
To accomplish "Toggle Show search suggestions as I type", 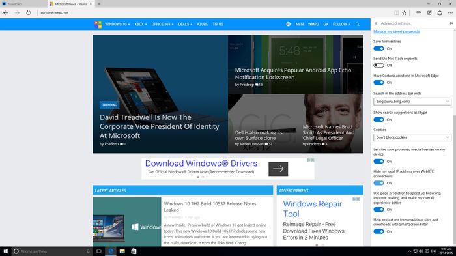I will click(378, 120).
